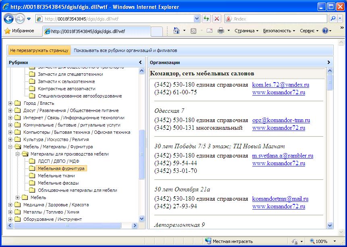
Task: Click the Help question mark icon
Action: click(325, 31)
